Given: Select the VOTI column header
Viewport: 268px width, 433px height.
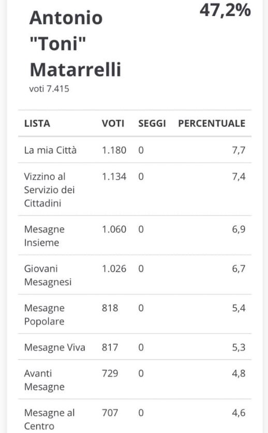Looking at the screenshot, I should (x=113, y=123).
